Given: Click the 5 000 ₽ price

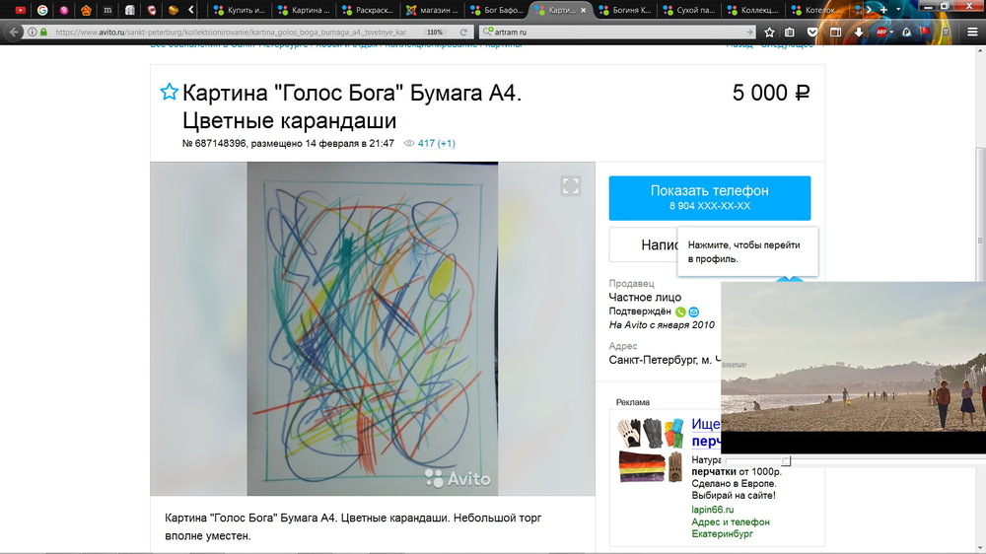Looking at the screenshot, I should click(x=771, y=93).
